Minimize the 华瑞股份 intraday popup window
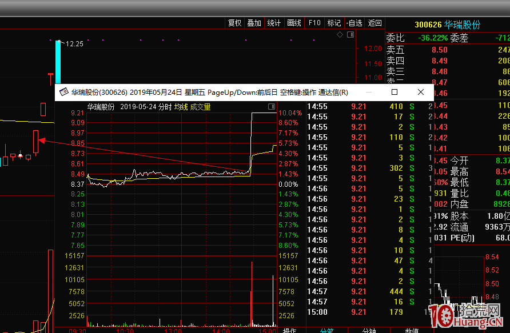The width and height of the screenshot is (510, 333). point(369,93)
